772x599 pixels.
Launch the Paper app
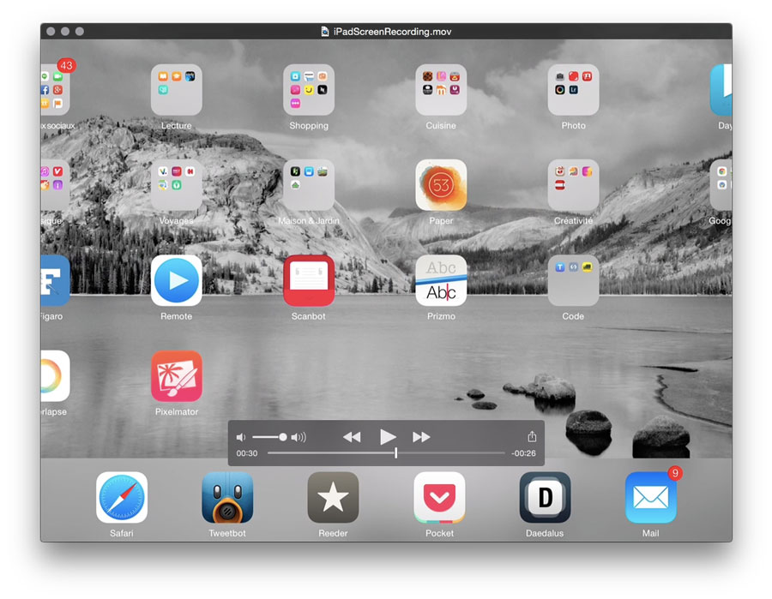pos(441,185)
